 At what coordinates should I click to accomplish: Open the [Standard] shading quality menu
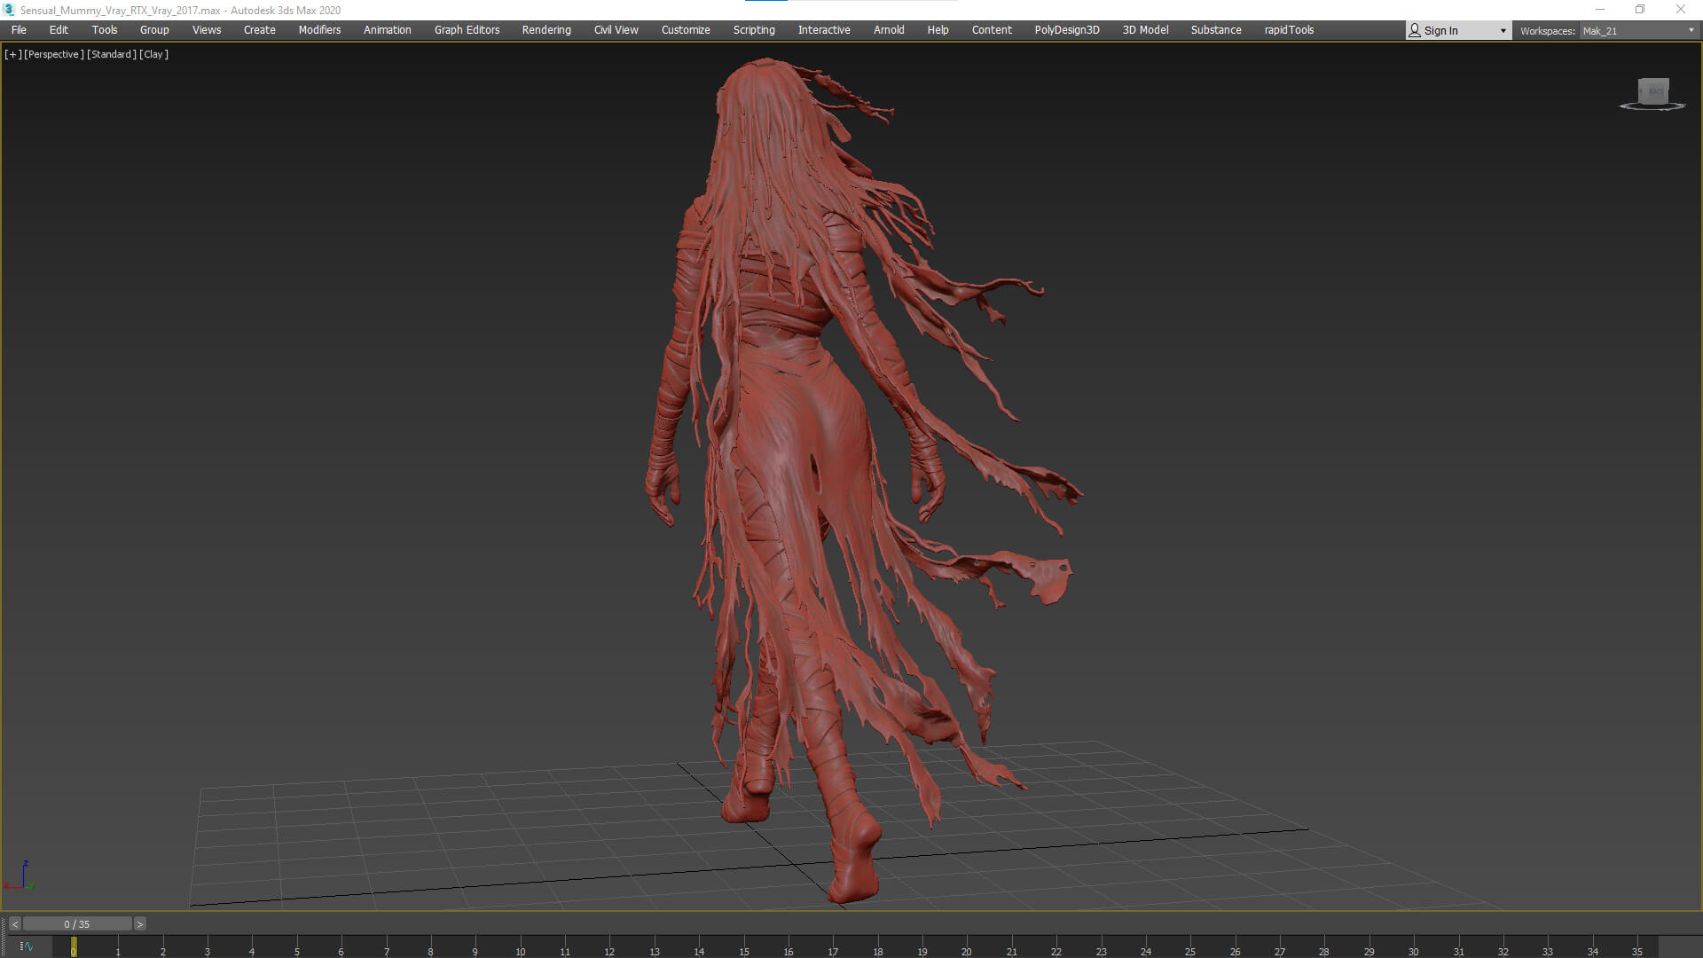tap(112, 54)
